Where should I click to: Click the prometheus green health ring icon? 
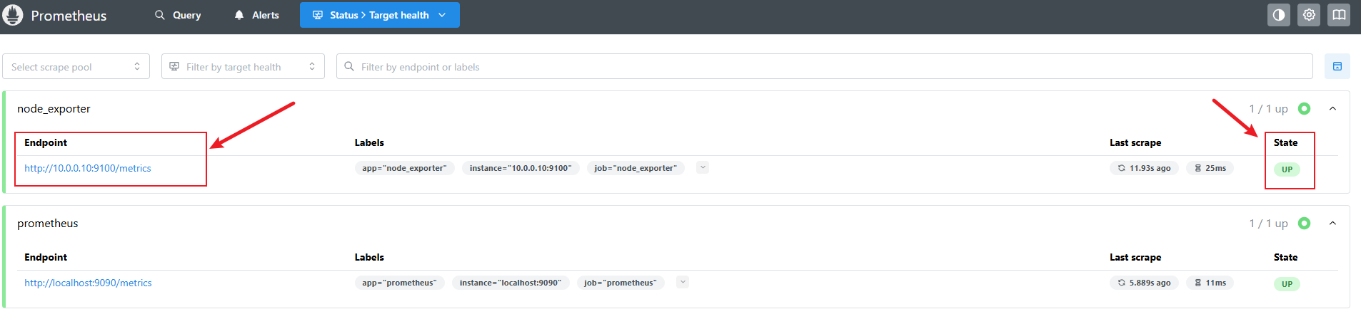click(1304, 224)
